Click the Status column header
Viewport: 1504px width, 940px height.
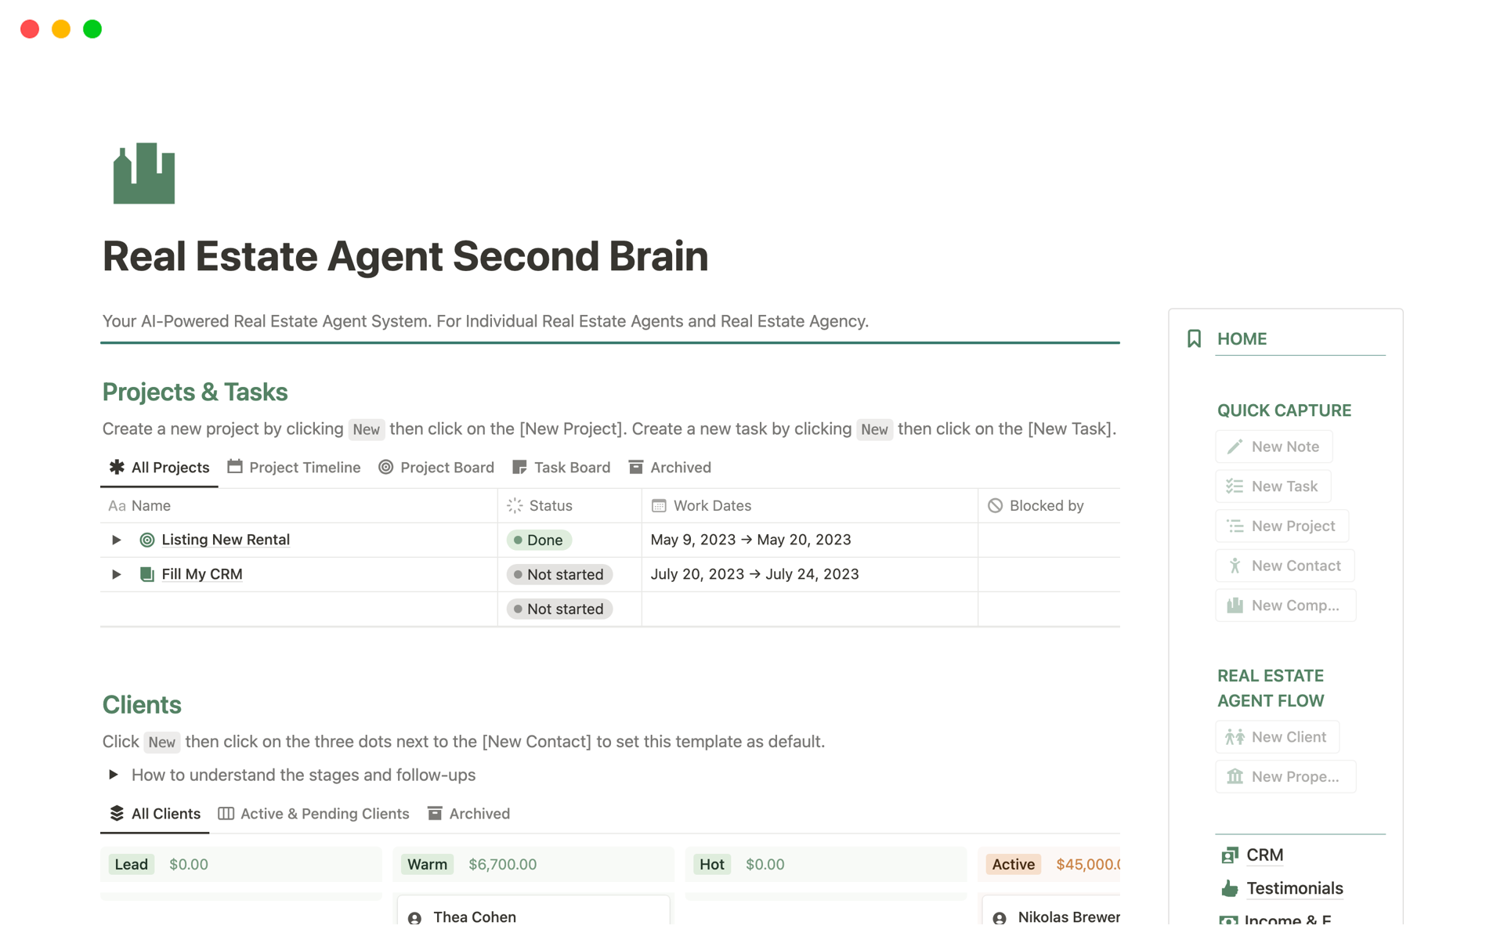point(550,506)
